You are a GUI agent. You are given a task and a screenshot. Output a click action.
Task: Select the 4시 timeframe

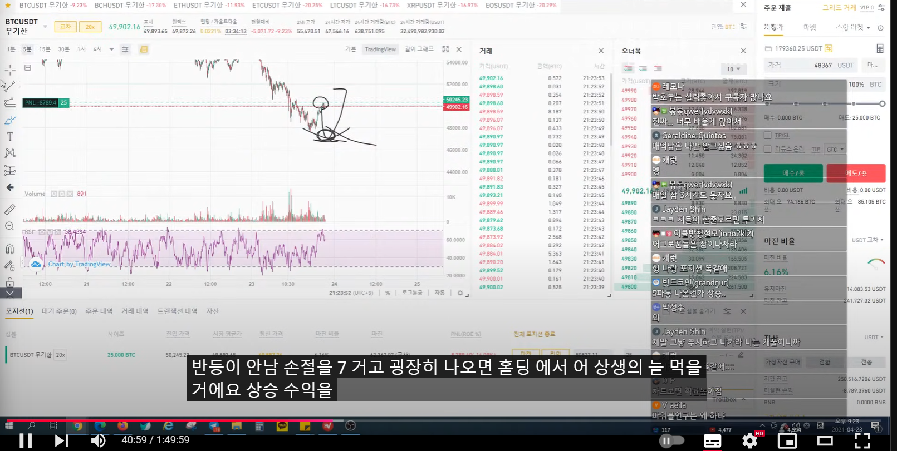click(x=97, y=49)
